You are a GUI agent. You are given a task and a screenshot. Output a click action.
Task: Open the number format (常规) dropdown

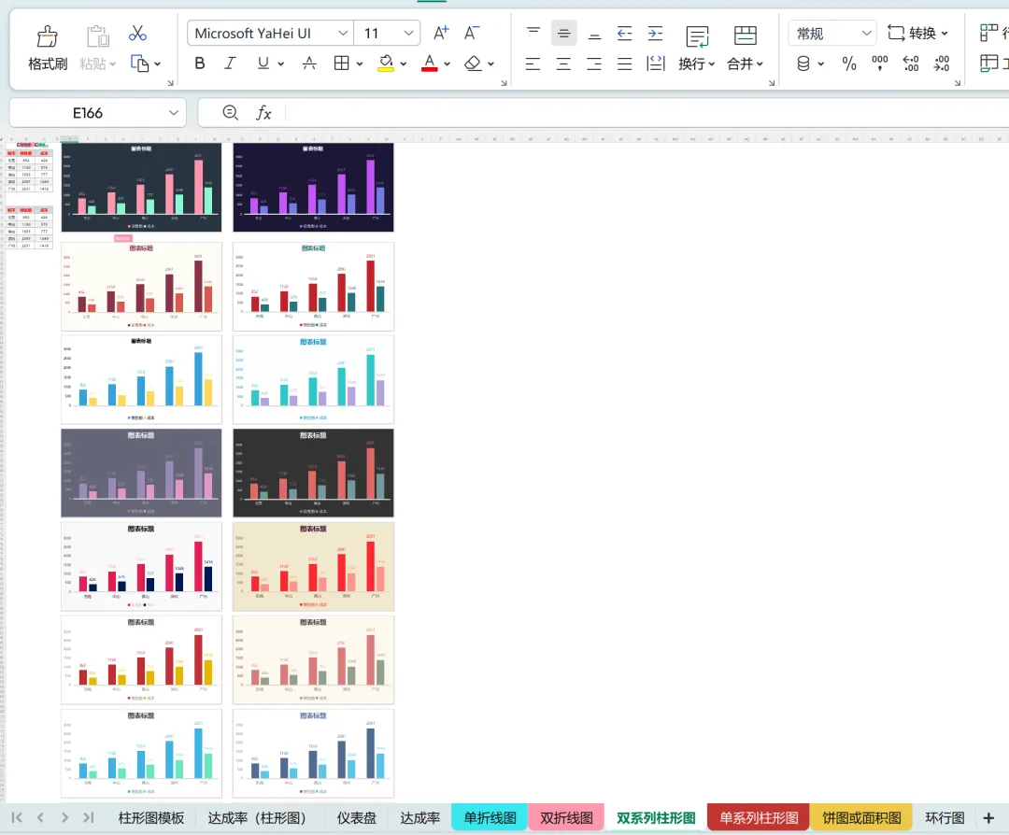click(867, 33)
